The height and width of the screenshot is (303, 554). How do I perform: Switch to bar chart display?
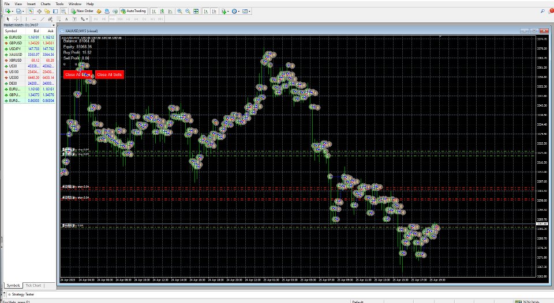coord(154,12)
